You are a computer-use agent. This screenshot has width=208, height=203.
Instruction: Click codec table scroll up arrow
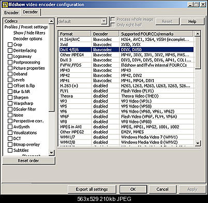[198, 34]
